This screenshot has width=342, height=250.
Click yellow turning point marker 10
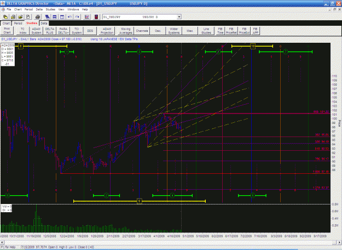(253, 46)
